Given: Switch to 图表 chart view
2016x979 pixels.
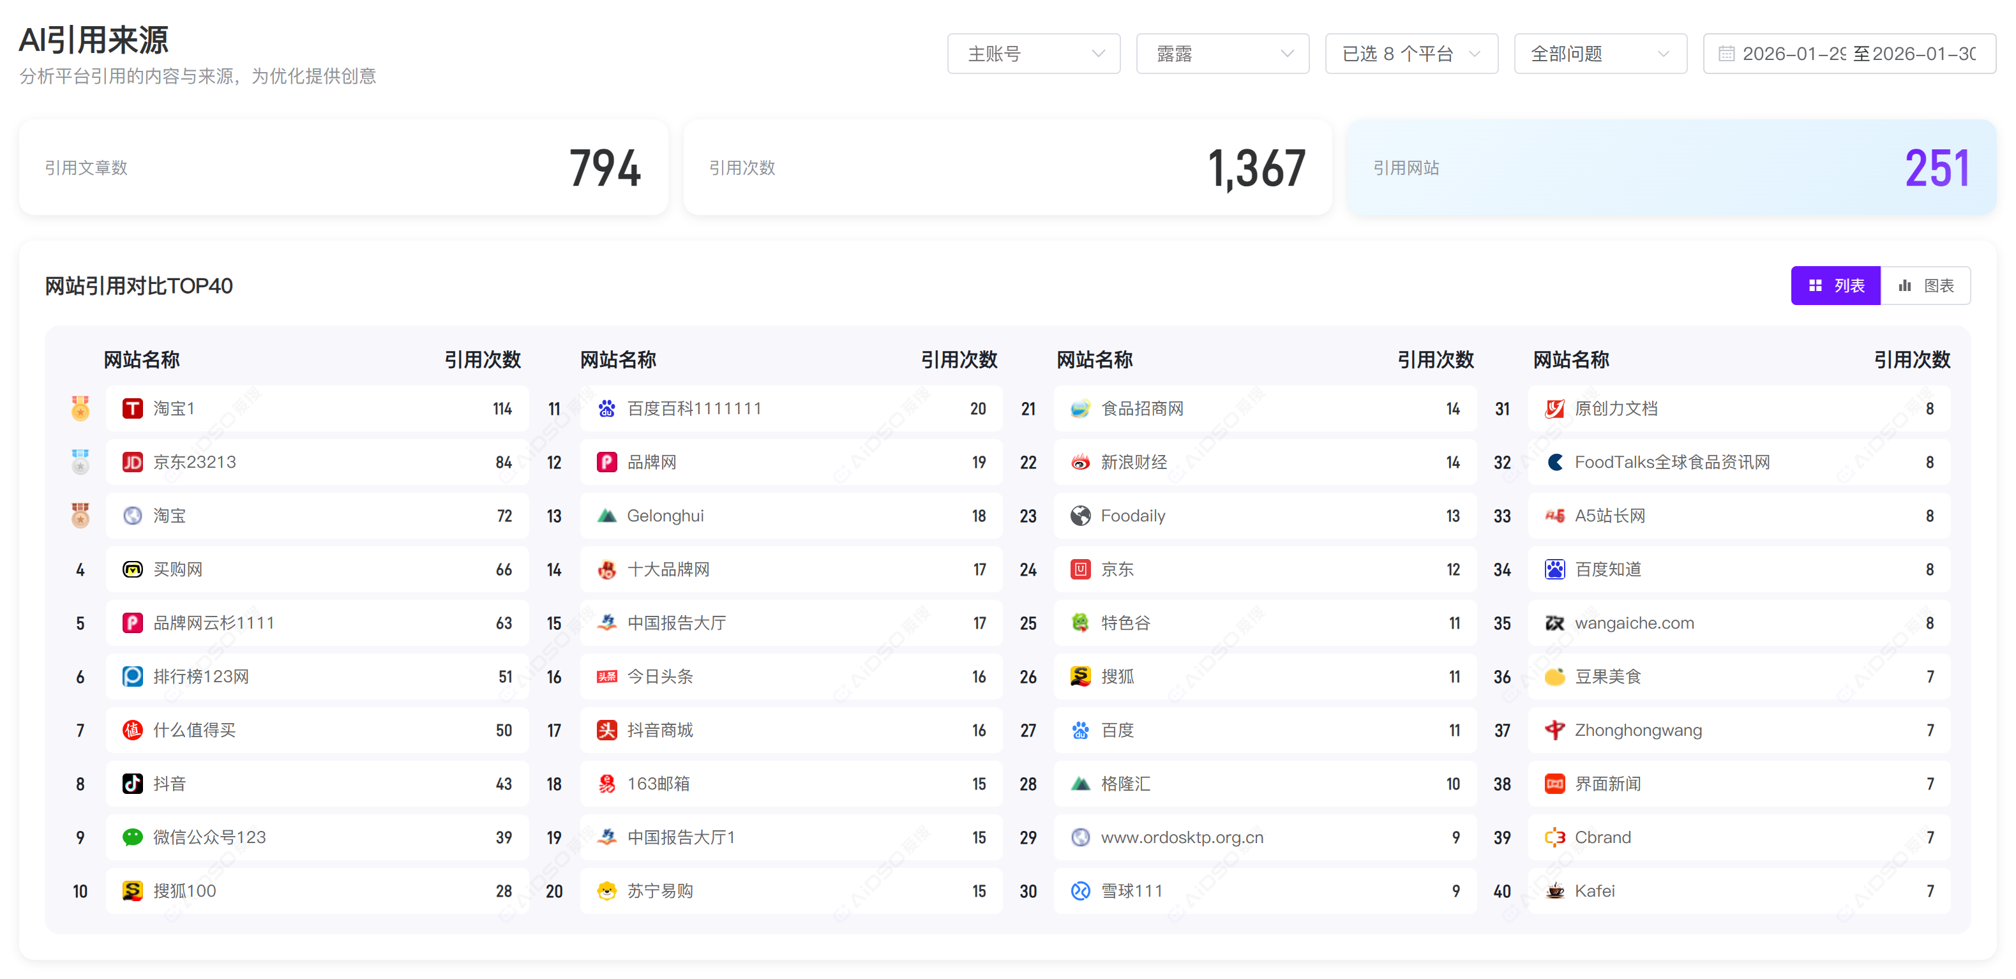Looking at the screenshot, I should point(1925,286).
